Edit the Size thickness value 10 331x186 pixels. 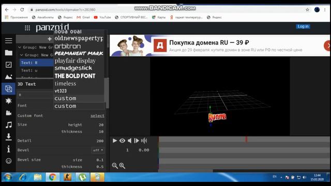(101, 132)
